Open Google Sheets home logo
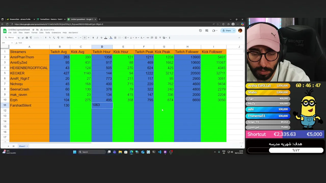326x183 pixels. pyautogui.click(x=5, y=31)
